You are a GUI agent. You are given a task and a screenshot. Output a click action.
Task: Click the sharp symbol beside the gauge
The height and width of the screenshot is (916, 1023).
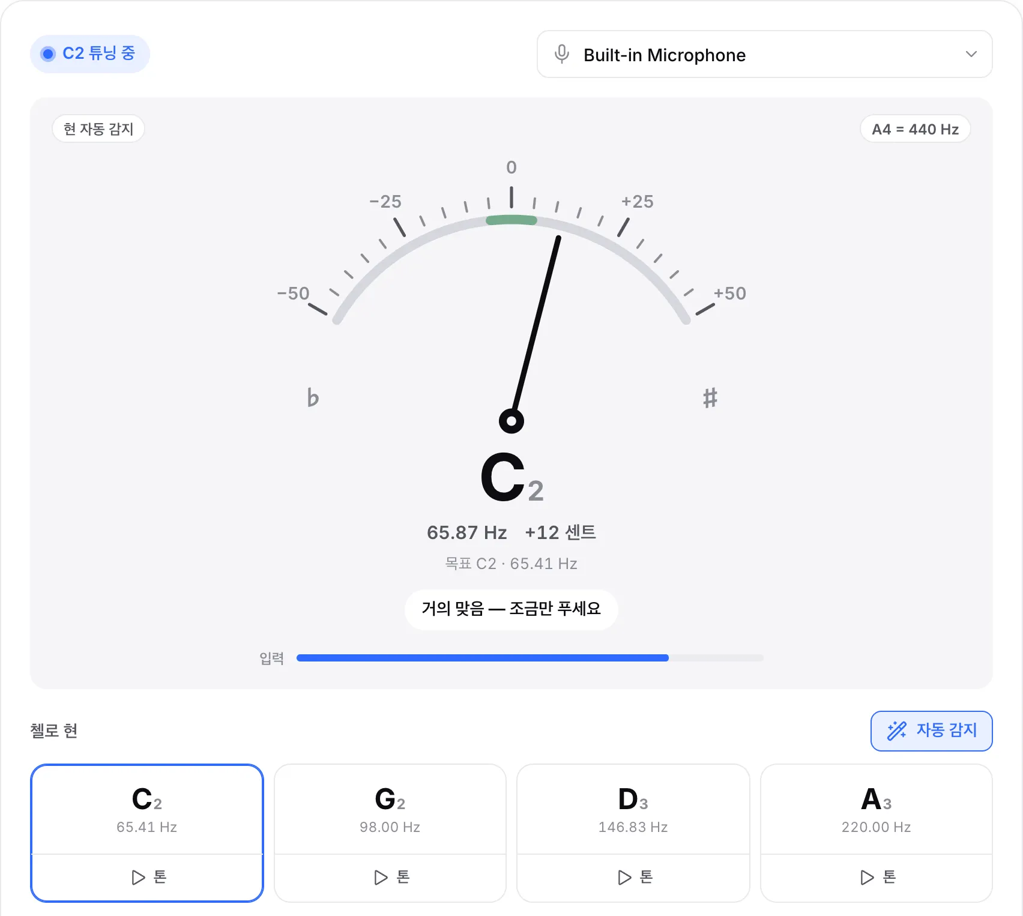pyautogui.click(x=710, y=397)
